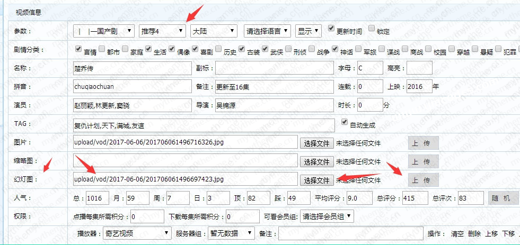Viewport: 520px width, 245px height.
Task: Open the 请选择会员组 member group dropdown
Action: point(326,216)
